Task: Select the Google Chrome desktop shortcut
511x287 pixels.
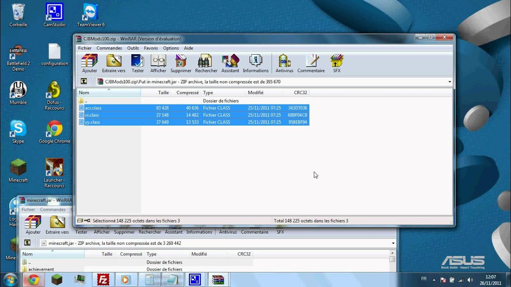Action: click(x=54, y=132)
